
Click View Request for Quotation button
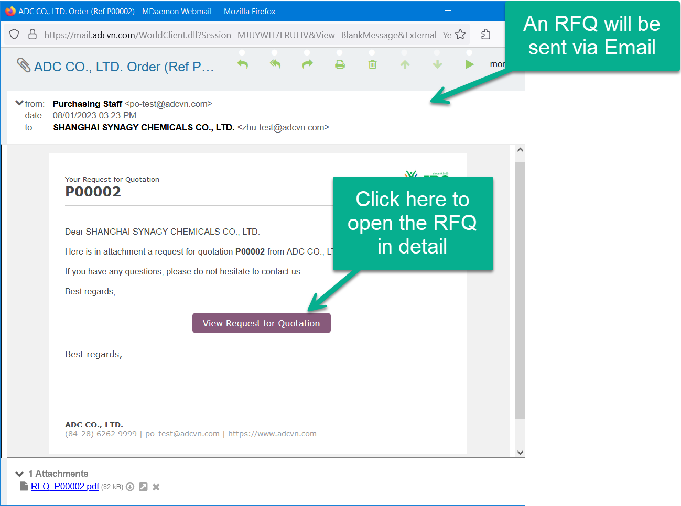(x=262, y=323)
